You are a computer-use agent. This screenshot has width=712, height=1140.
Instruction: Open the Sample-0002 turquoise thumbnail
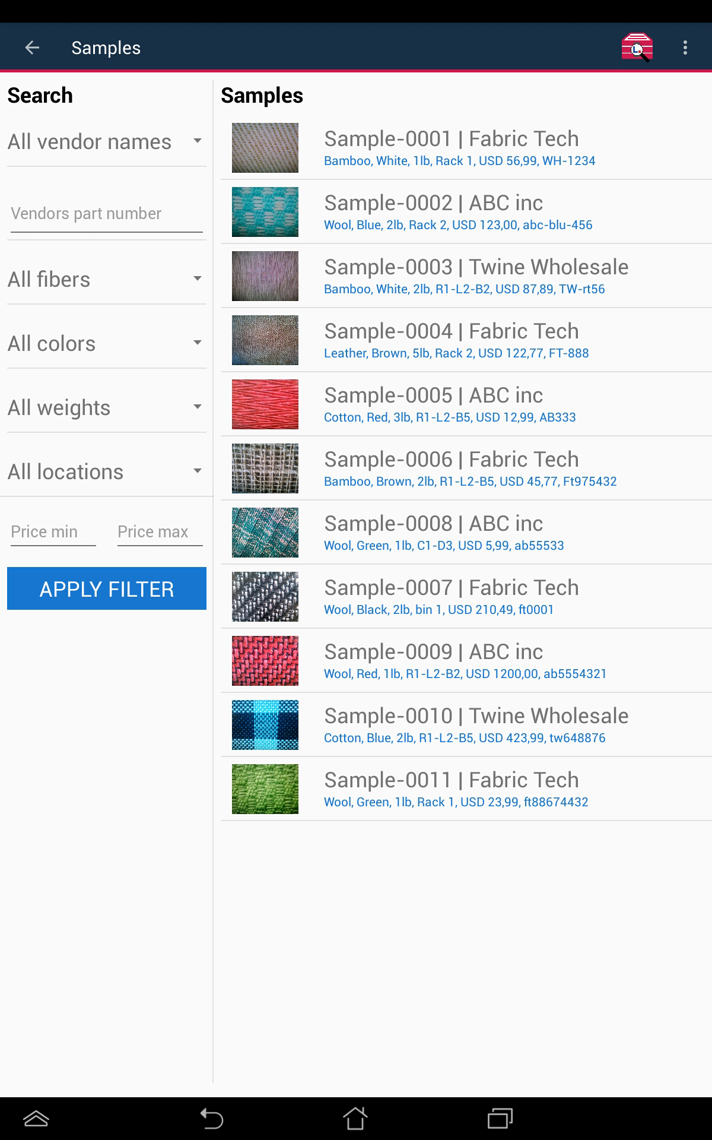click(265, 212)
